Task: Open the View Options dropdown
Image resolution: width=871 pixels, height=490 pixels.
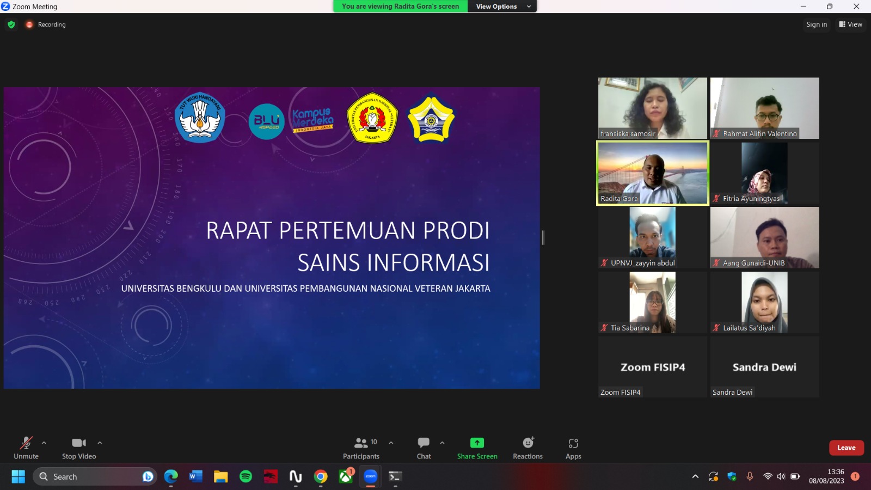Action: pyautogui.click(x=502, y=7)
